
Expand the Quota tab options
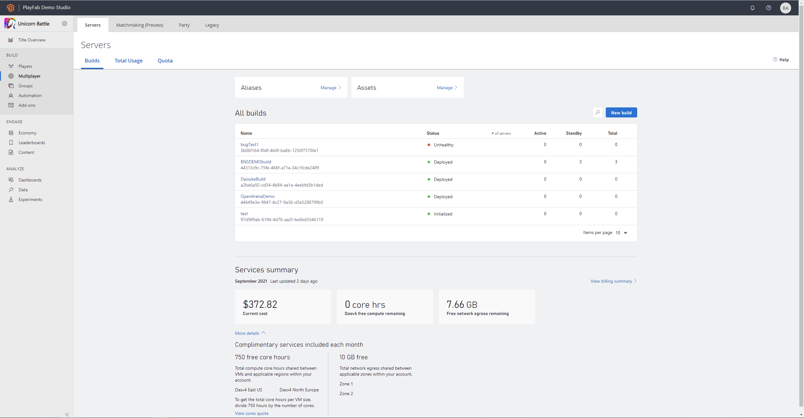(x=165, y=61)
